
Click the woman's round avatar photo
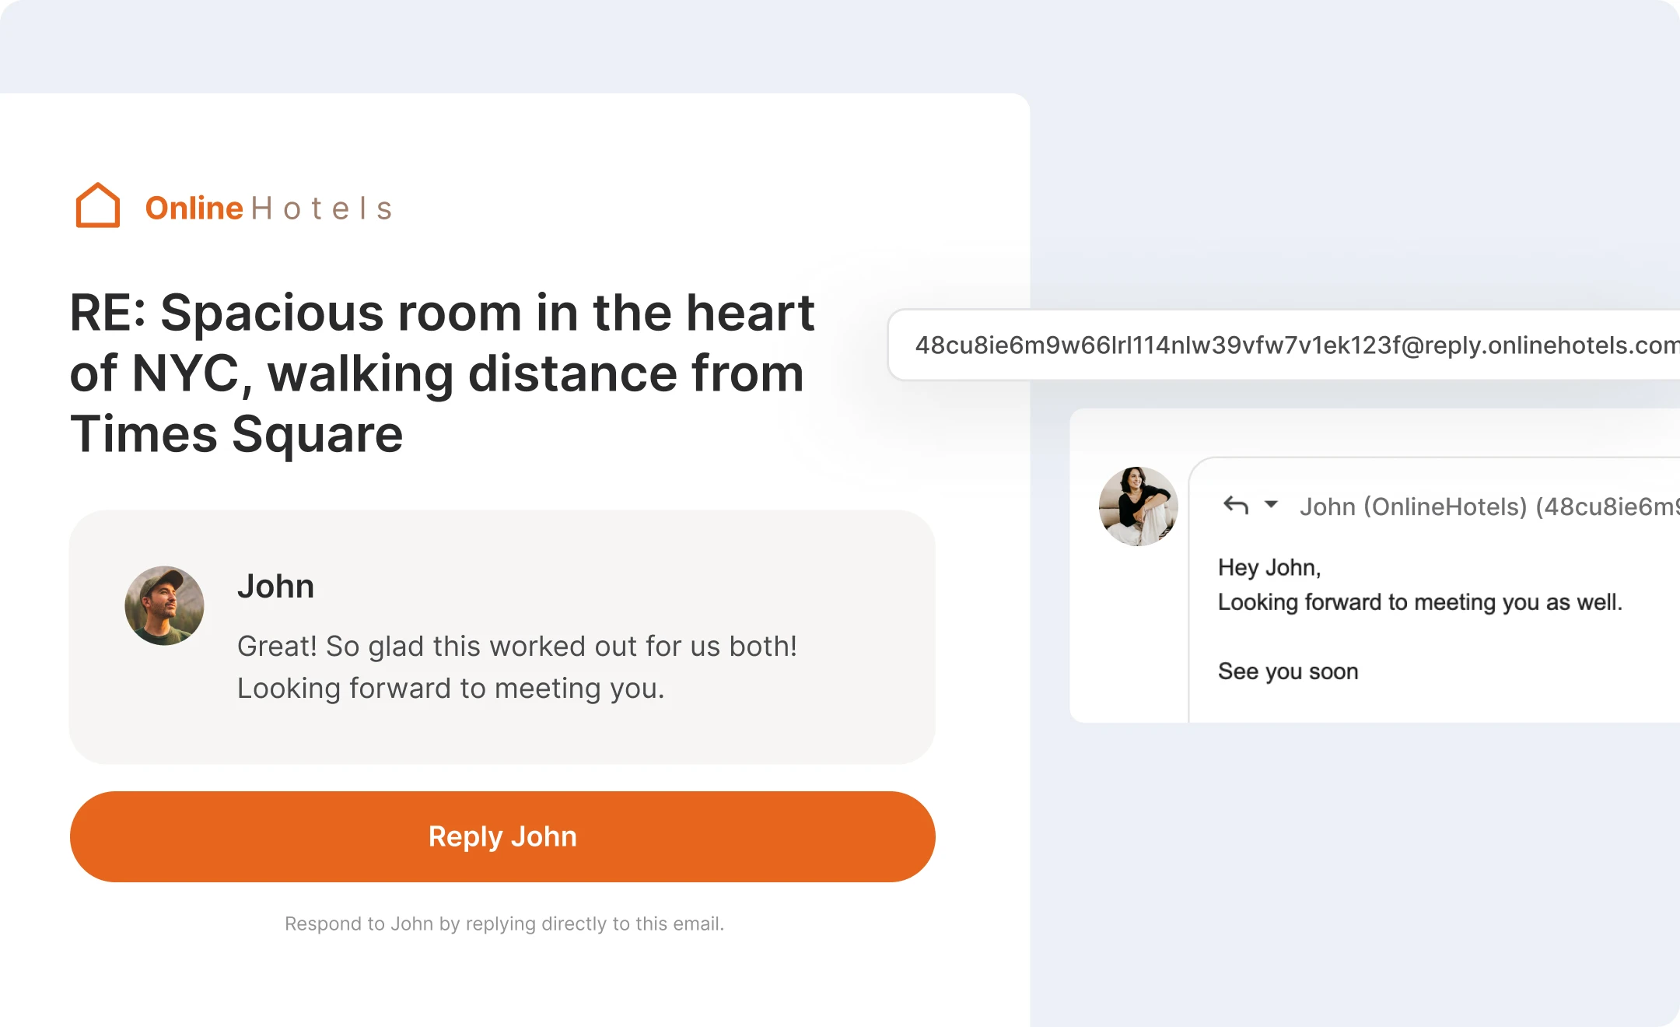pyautogui.click(x=1138, y=506)
